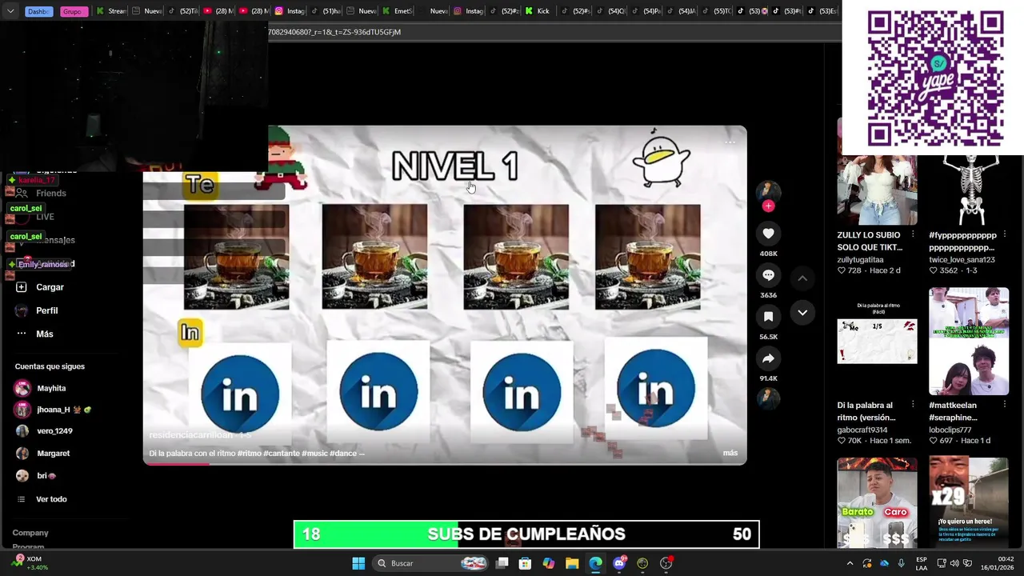Save video with the bookmark icon

click(x=768, y=317)
